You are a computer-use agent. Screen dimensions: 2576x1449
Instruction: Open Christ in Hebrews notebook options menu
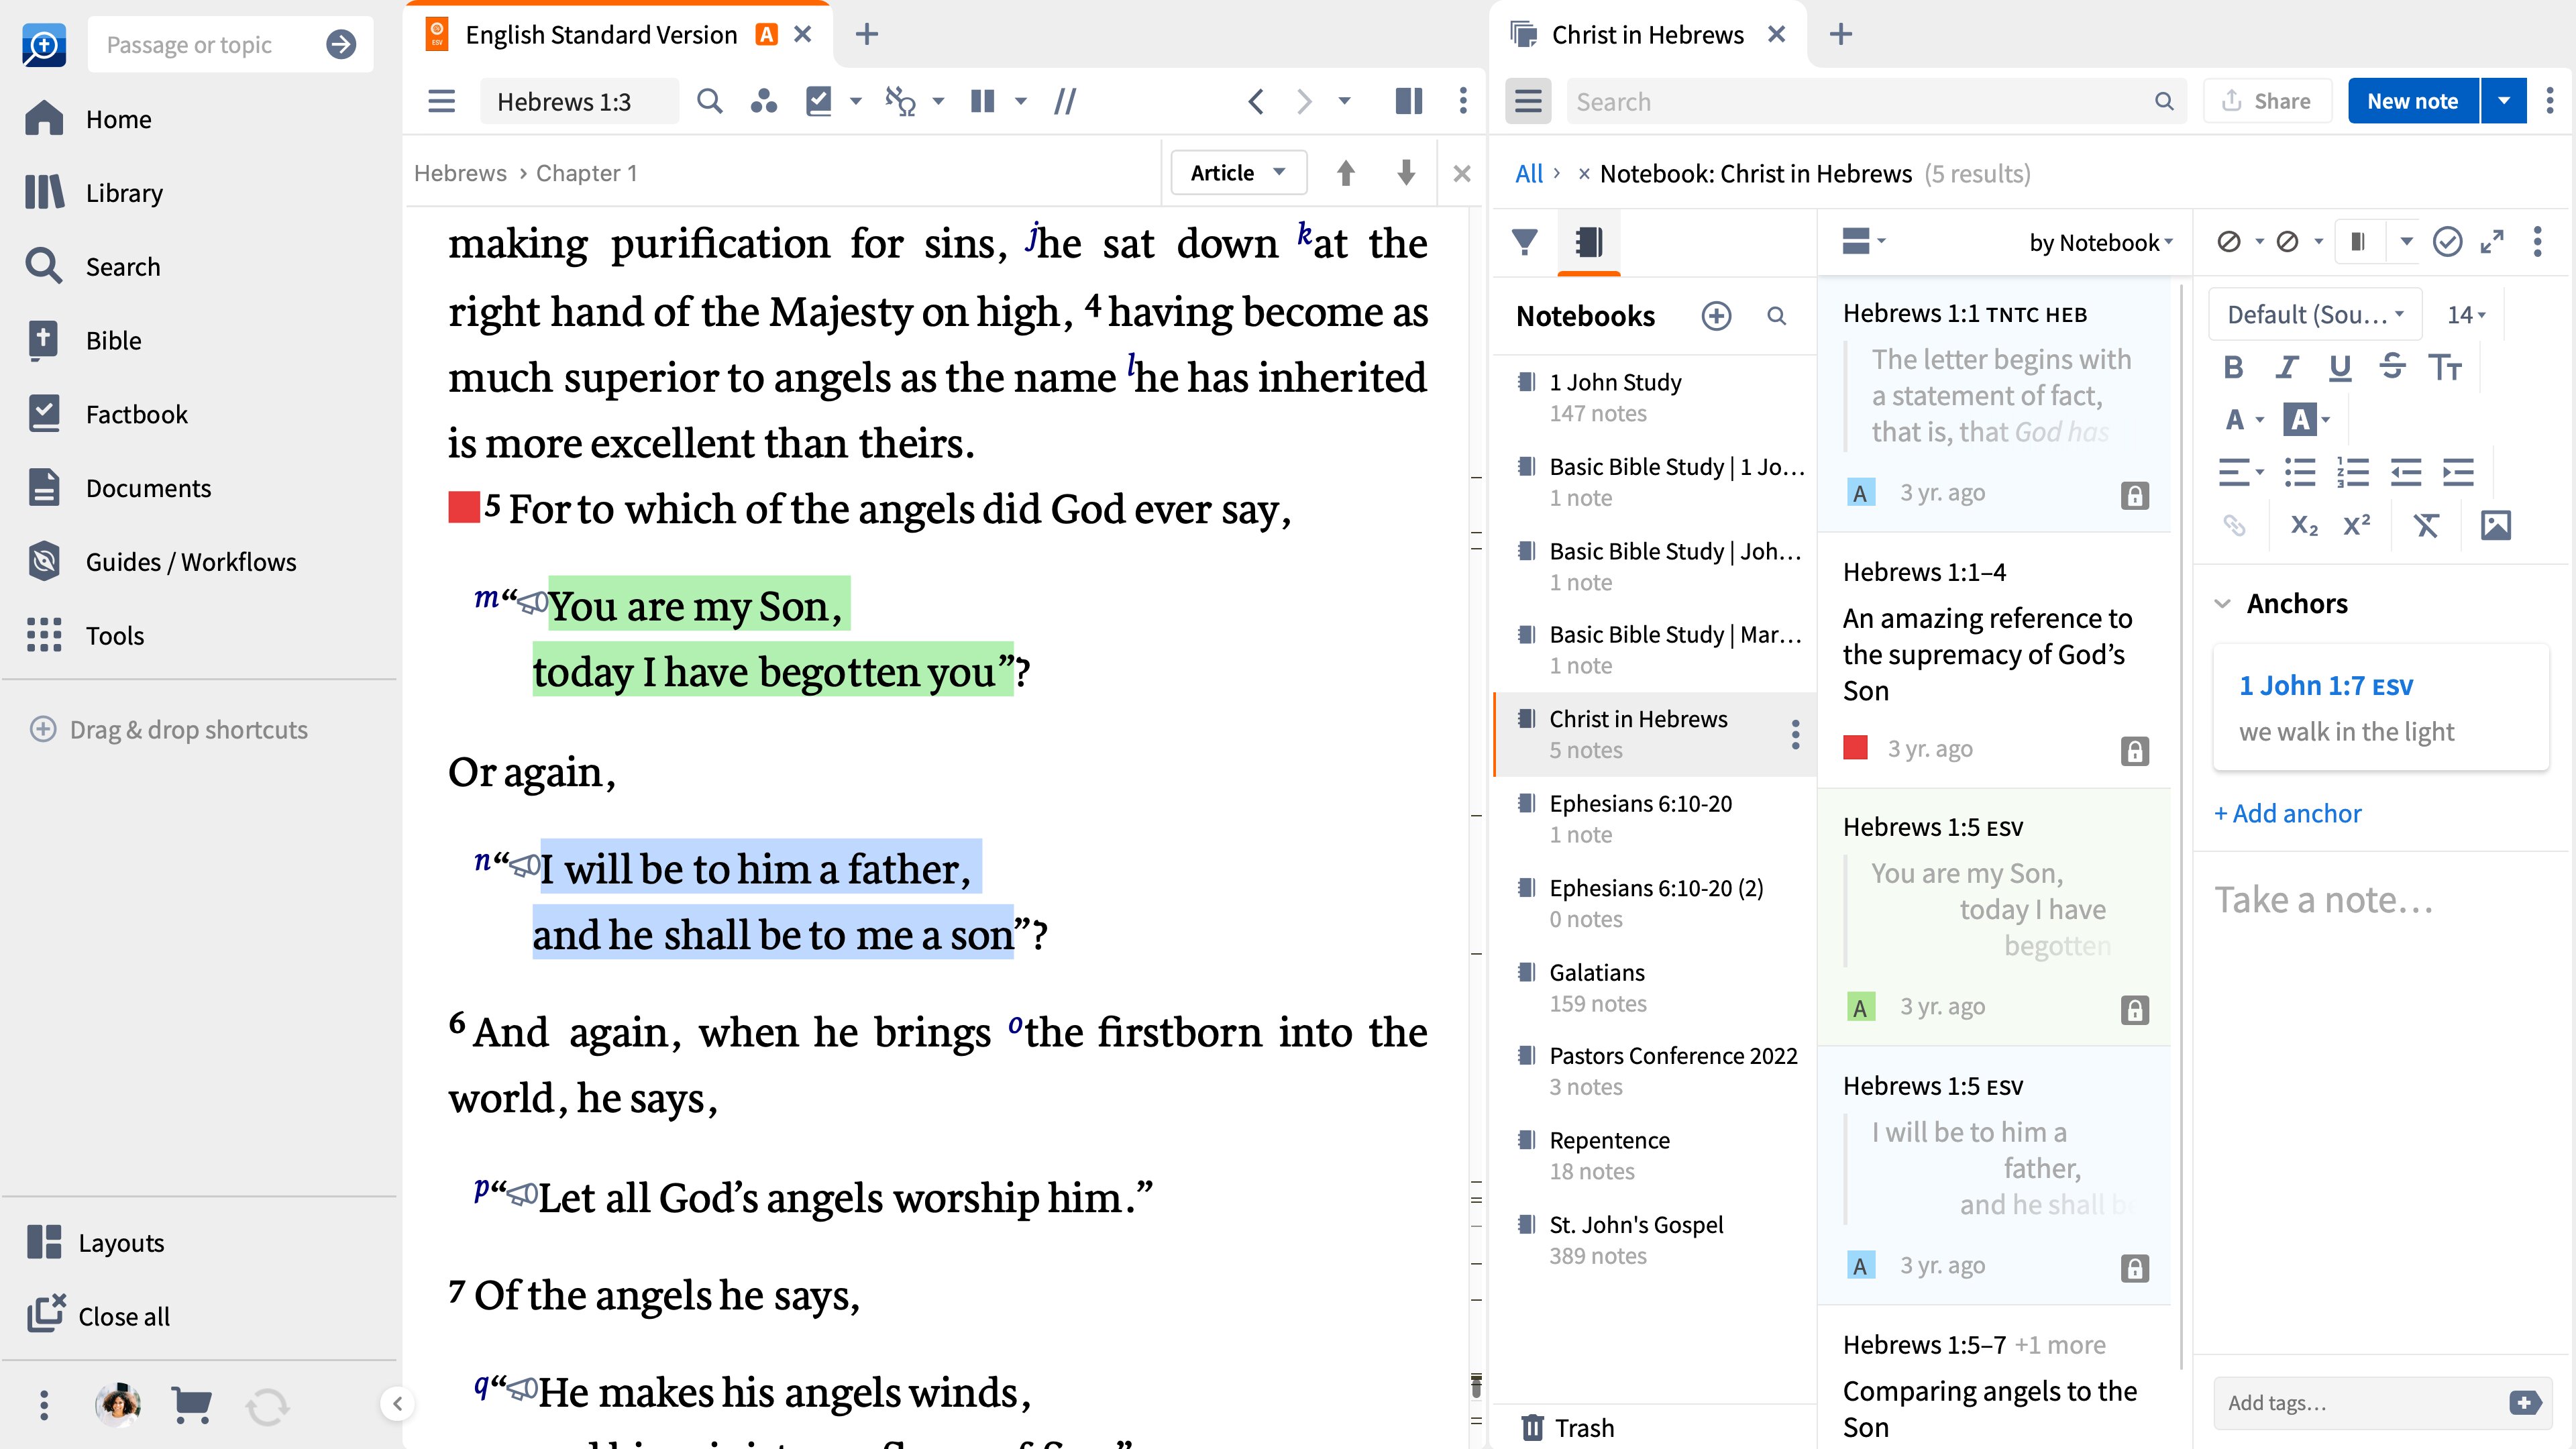pos(1795,734)
